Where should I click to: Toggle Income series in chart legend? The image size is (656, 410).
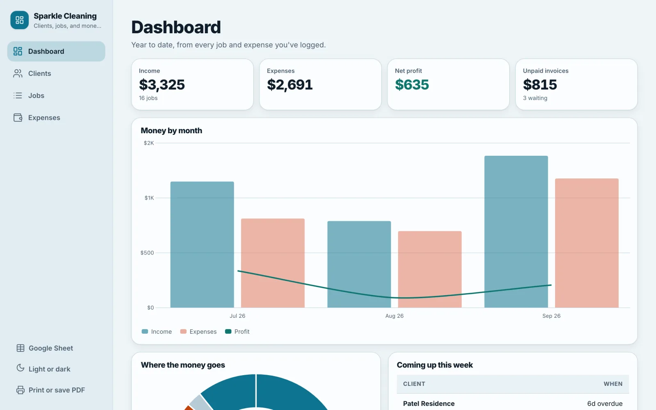[157, 332]
